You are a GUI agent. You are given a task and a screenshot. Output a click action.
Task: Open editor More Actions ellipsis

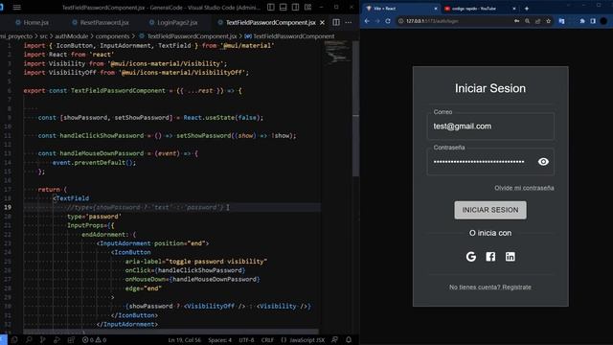click(x=349, y=23)
